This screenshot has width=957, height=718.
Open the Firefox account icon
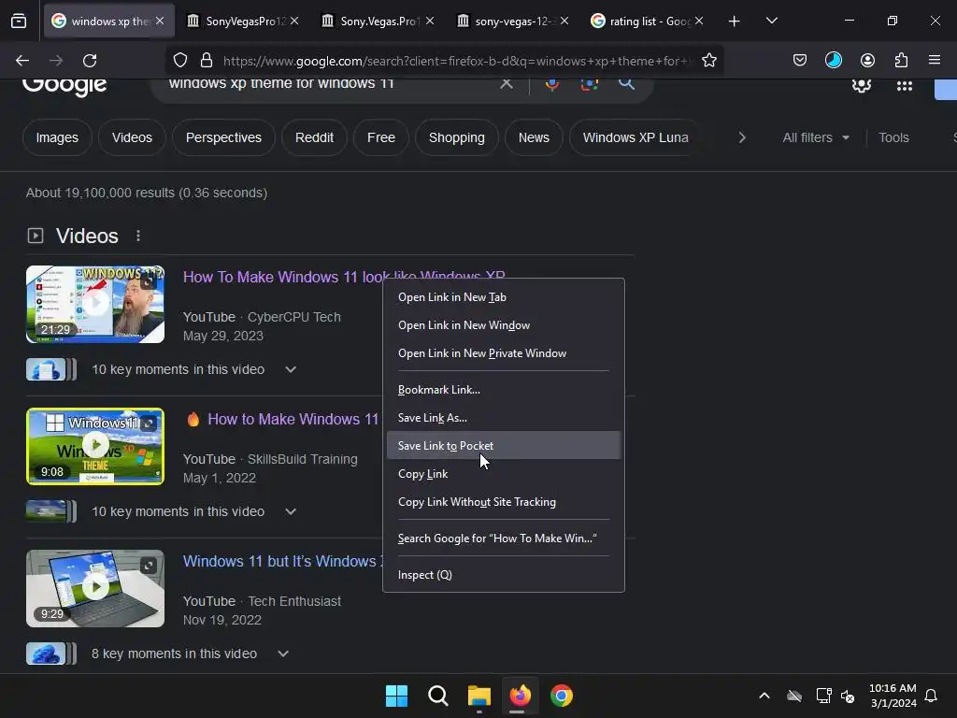(x=867, y=61)
